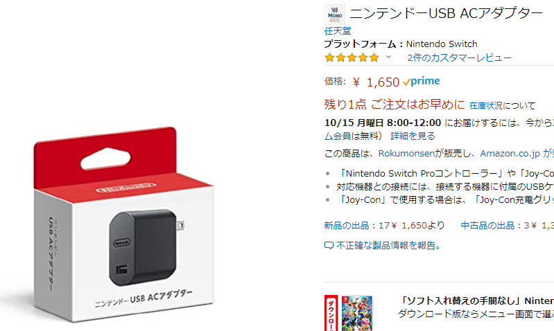The height and width of the screenshot is (331, 554).
Task: Open the 任天堂 brand link
Action: (x=338, y=31)
